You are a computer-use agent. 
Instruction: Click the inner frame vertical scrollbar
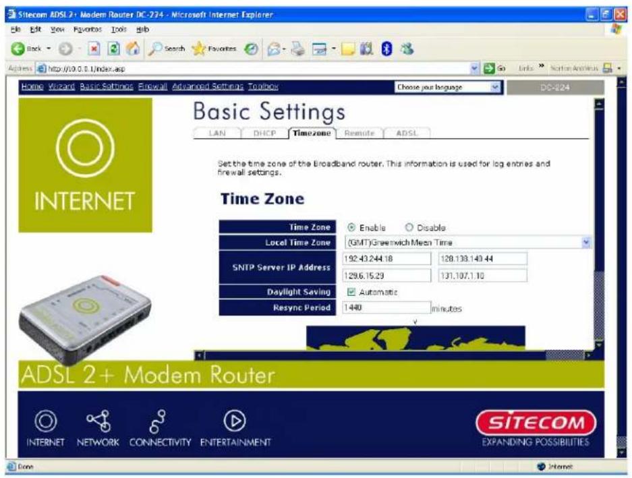coord(600,224)
